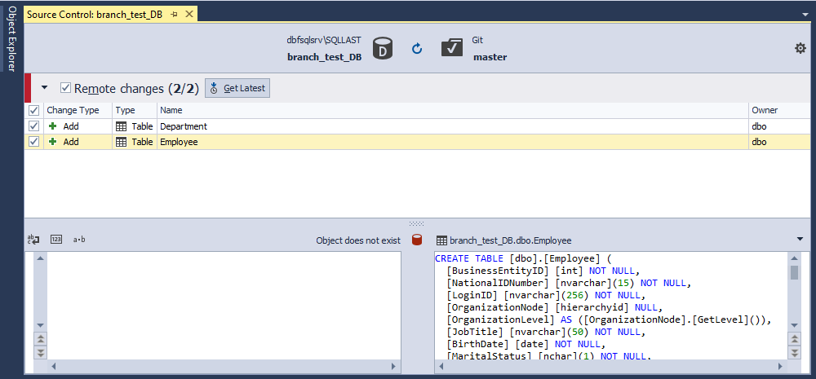Screen dimensions: 816x379
Task: Click the up arrow of left pane scrollbar
Action: click(x=40, y=258)
